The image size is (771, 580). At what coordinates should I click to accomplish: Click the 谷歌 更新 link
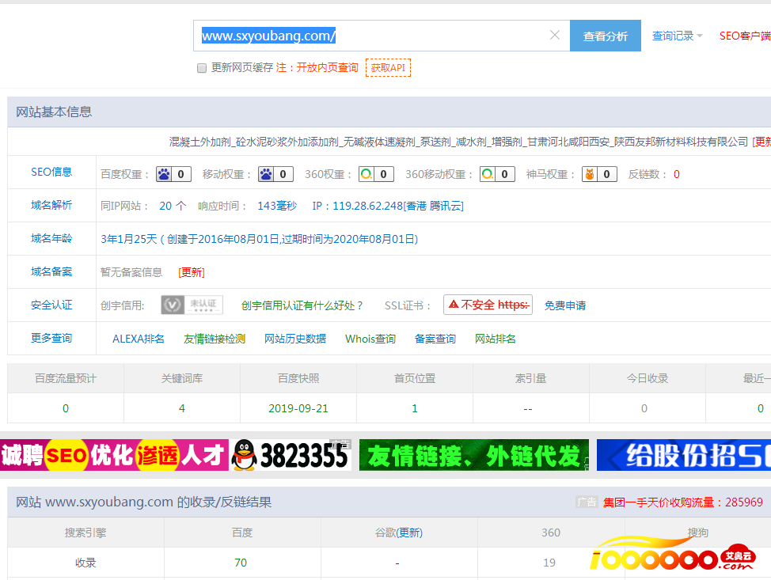pyautogui.click(x=409, y=533)
